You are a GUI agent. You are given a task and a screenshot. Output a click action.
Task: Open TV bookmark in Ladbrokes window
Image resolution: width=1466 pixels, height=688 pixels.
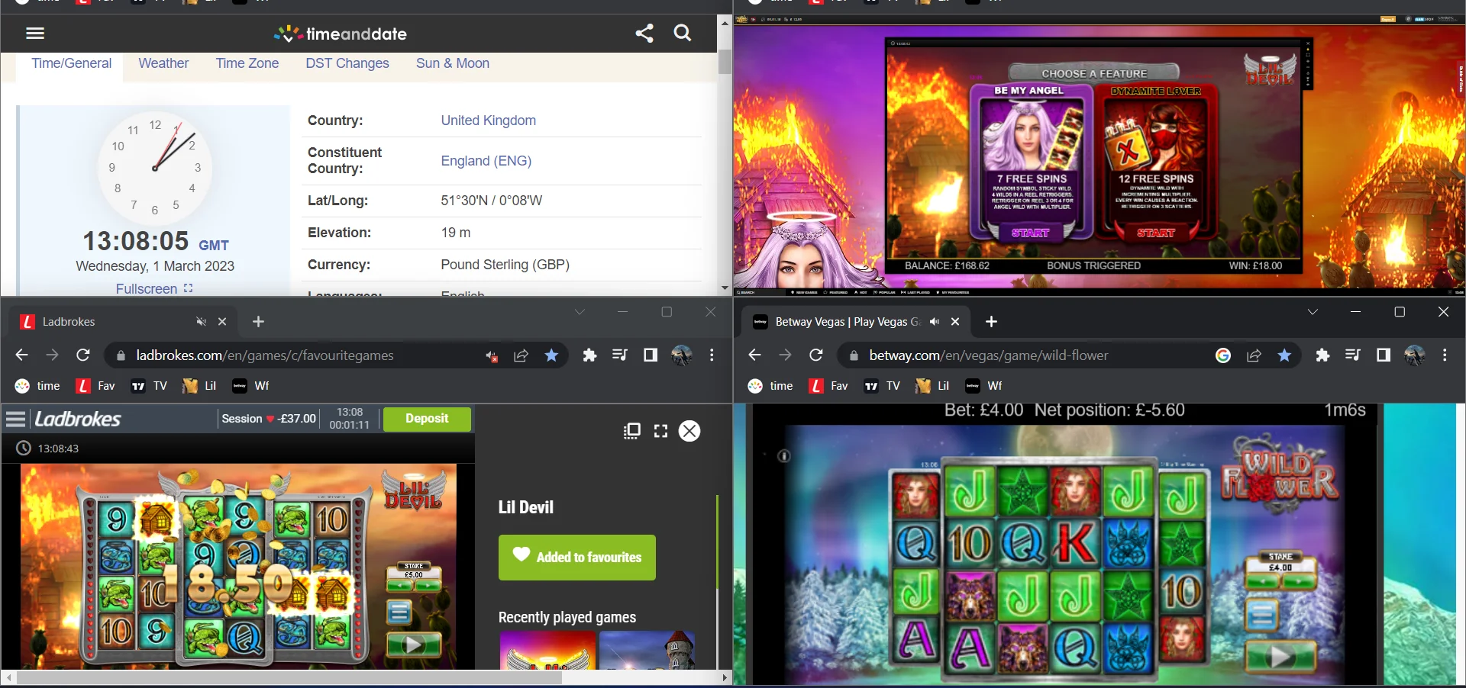(149, 386)
